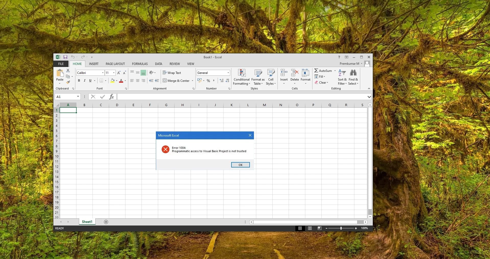Close the Microsoft Excel error dialog
Screen dimensions: 490x259
[x=250, y=135]
